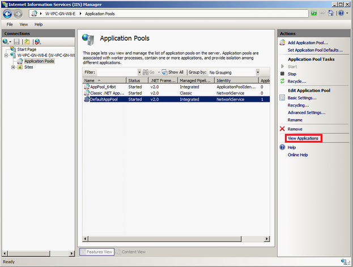Select Application Pools in the tree
The image size is (353, 267).
pyautogui.click(x=39, y=61)
